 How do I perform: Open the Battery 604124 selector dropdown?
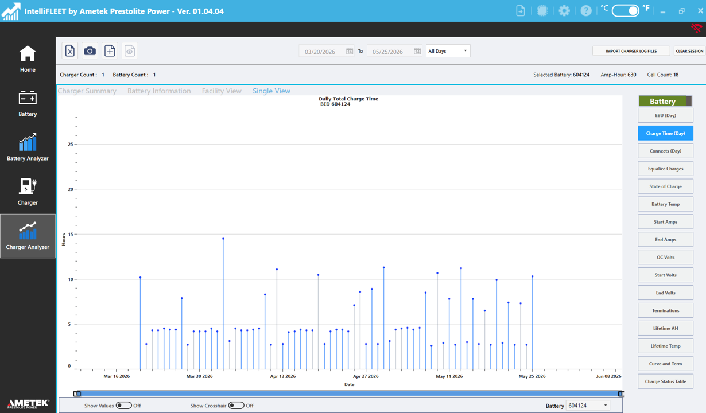[x=588, y=406]
